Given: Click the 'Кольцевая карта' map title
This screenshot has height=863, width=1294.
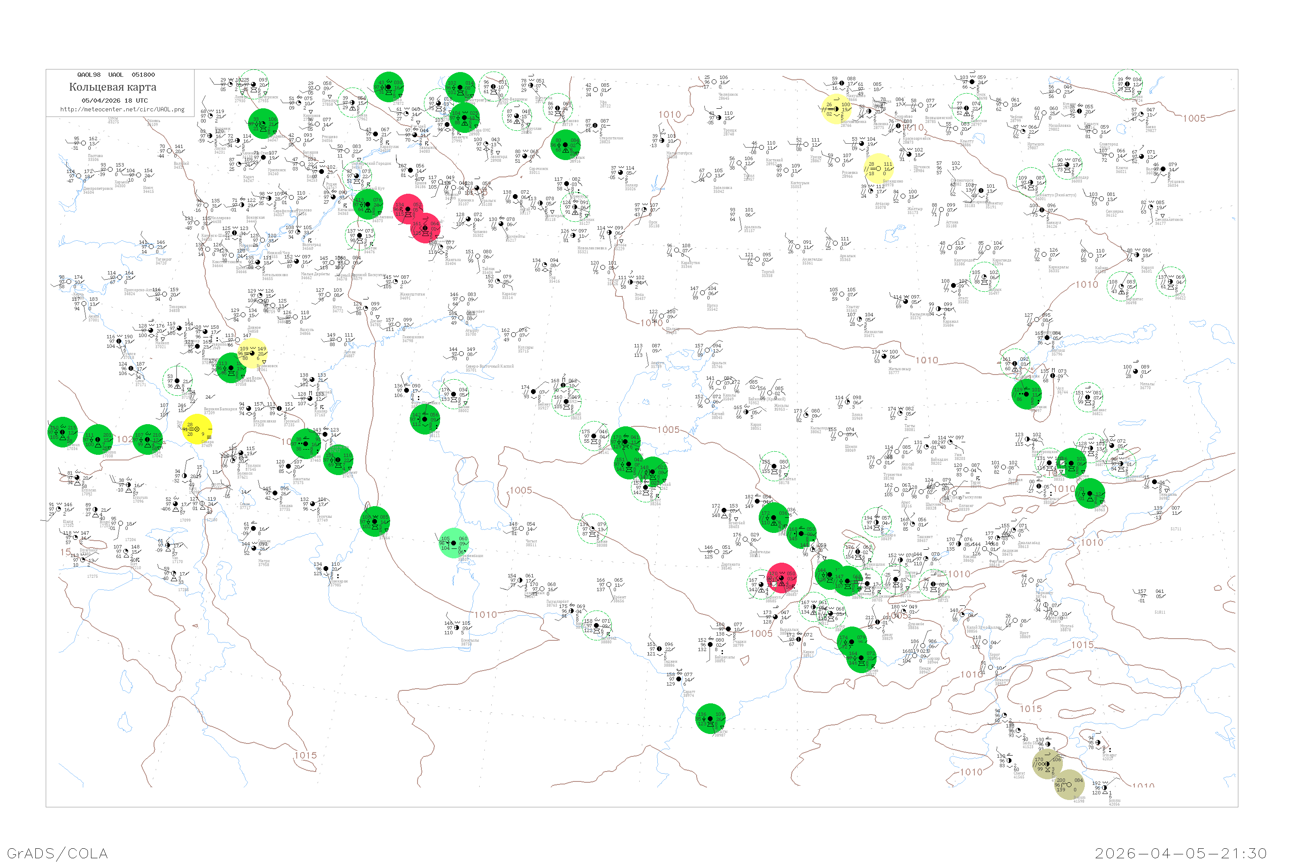Looking at the screenshot, I should (113, 87).
